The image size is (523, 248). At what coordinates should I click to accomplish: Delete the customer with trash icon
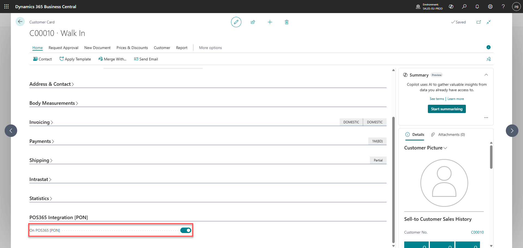tap(287, 22)
